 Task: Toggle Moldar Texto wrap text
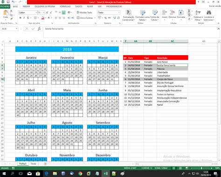coord(84,13)
